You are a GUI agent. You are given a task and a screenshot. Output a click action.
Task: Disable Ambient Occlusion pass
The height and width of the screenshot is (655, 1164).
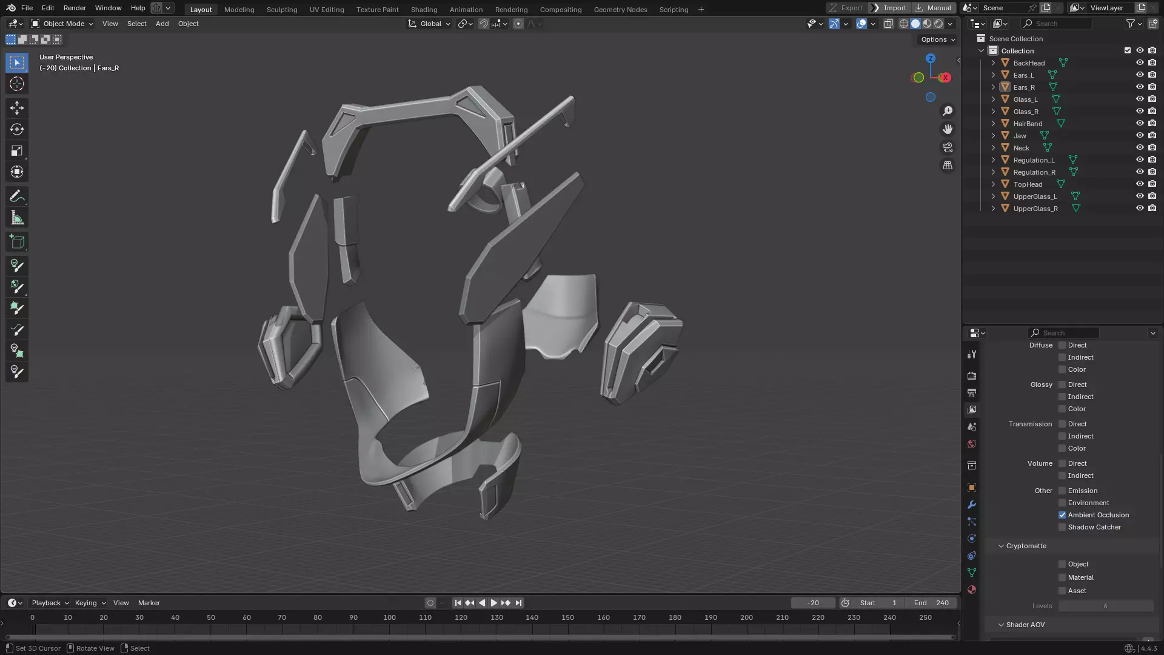click(x=1062, y=515)
